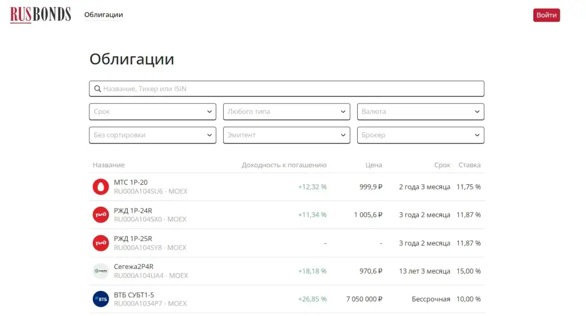The image size is (586, 316).
Task: Click ISIN RU000A104UA4 · MOEX
Action: [151, 275]
